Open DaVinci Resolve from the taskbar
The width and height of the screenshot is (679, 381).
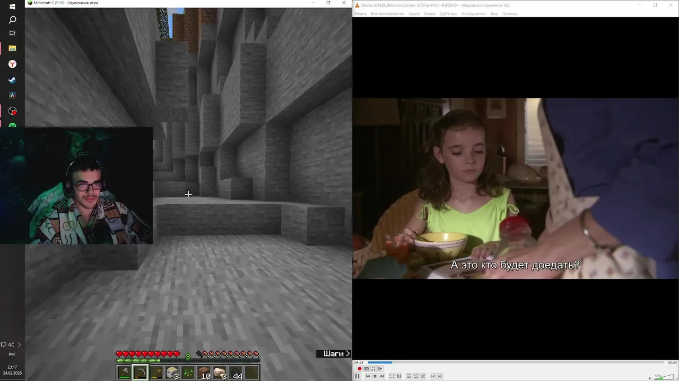[12, 95]
